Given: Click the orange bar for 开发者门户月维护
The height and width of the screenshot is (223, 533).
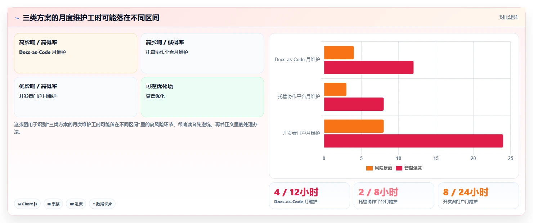Looking at the screenshot, I should [x=354, y=126].
